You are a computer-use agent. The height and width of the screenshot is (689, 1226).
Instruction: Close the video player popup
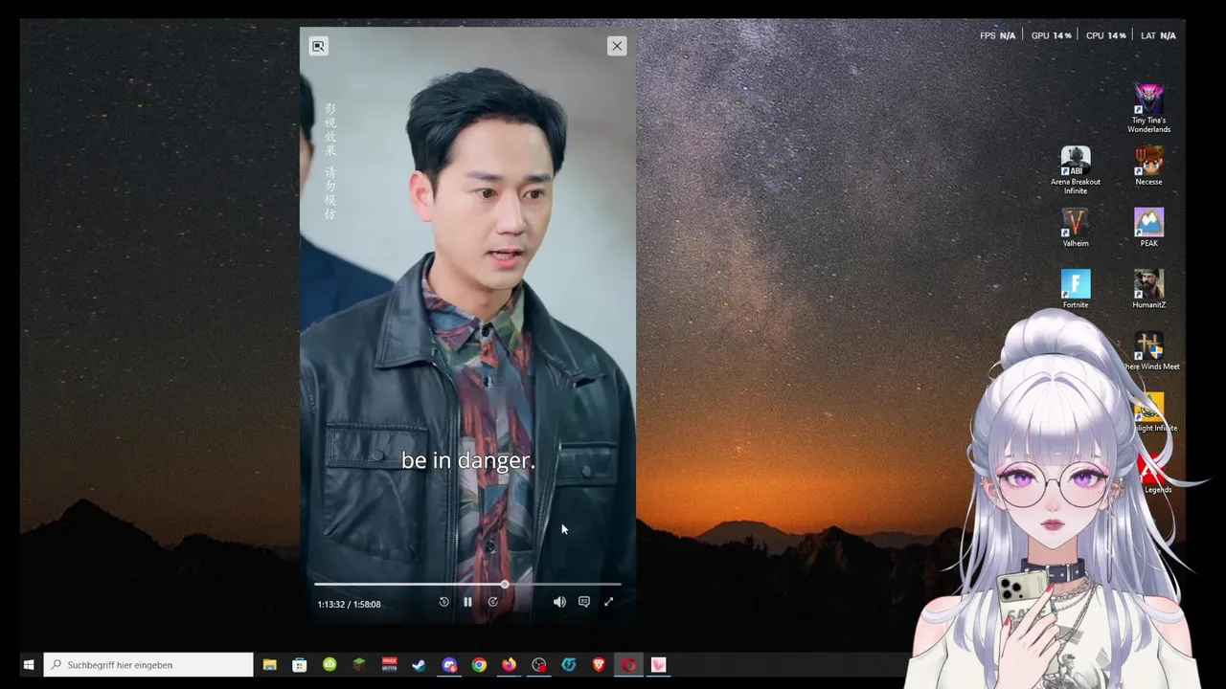point(617,46)
